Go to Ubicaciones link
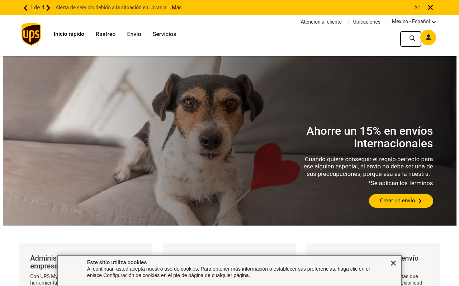 pyautogui.click(x=366, y=22)
